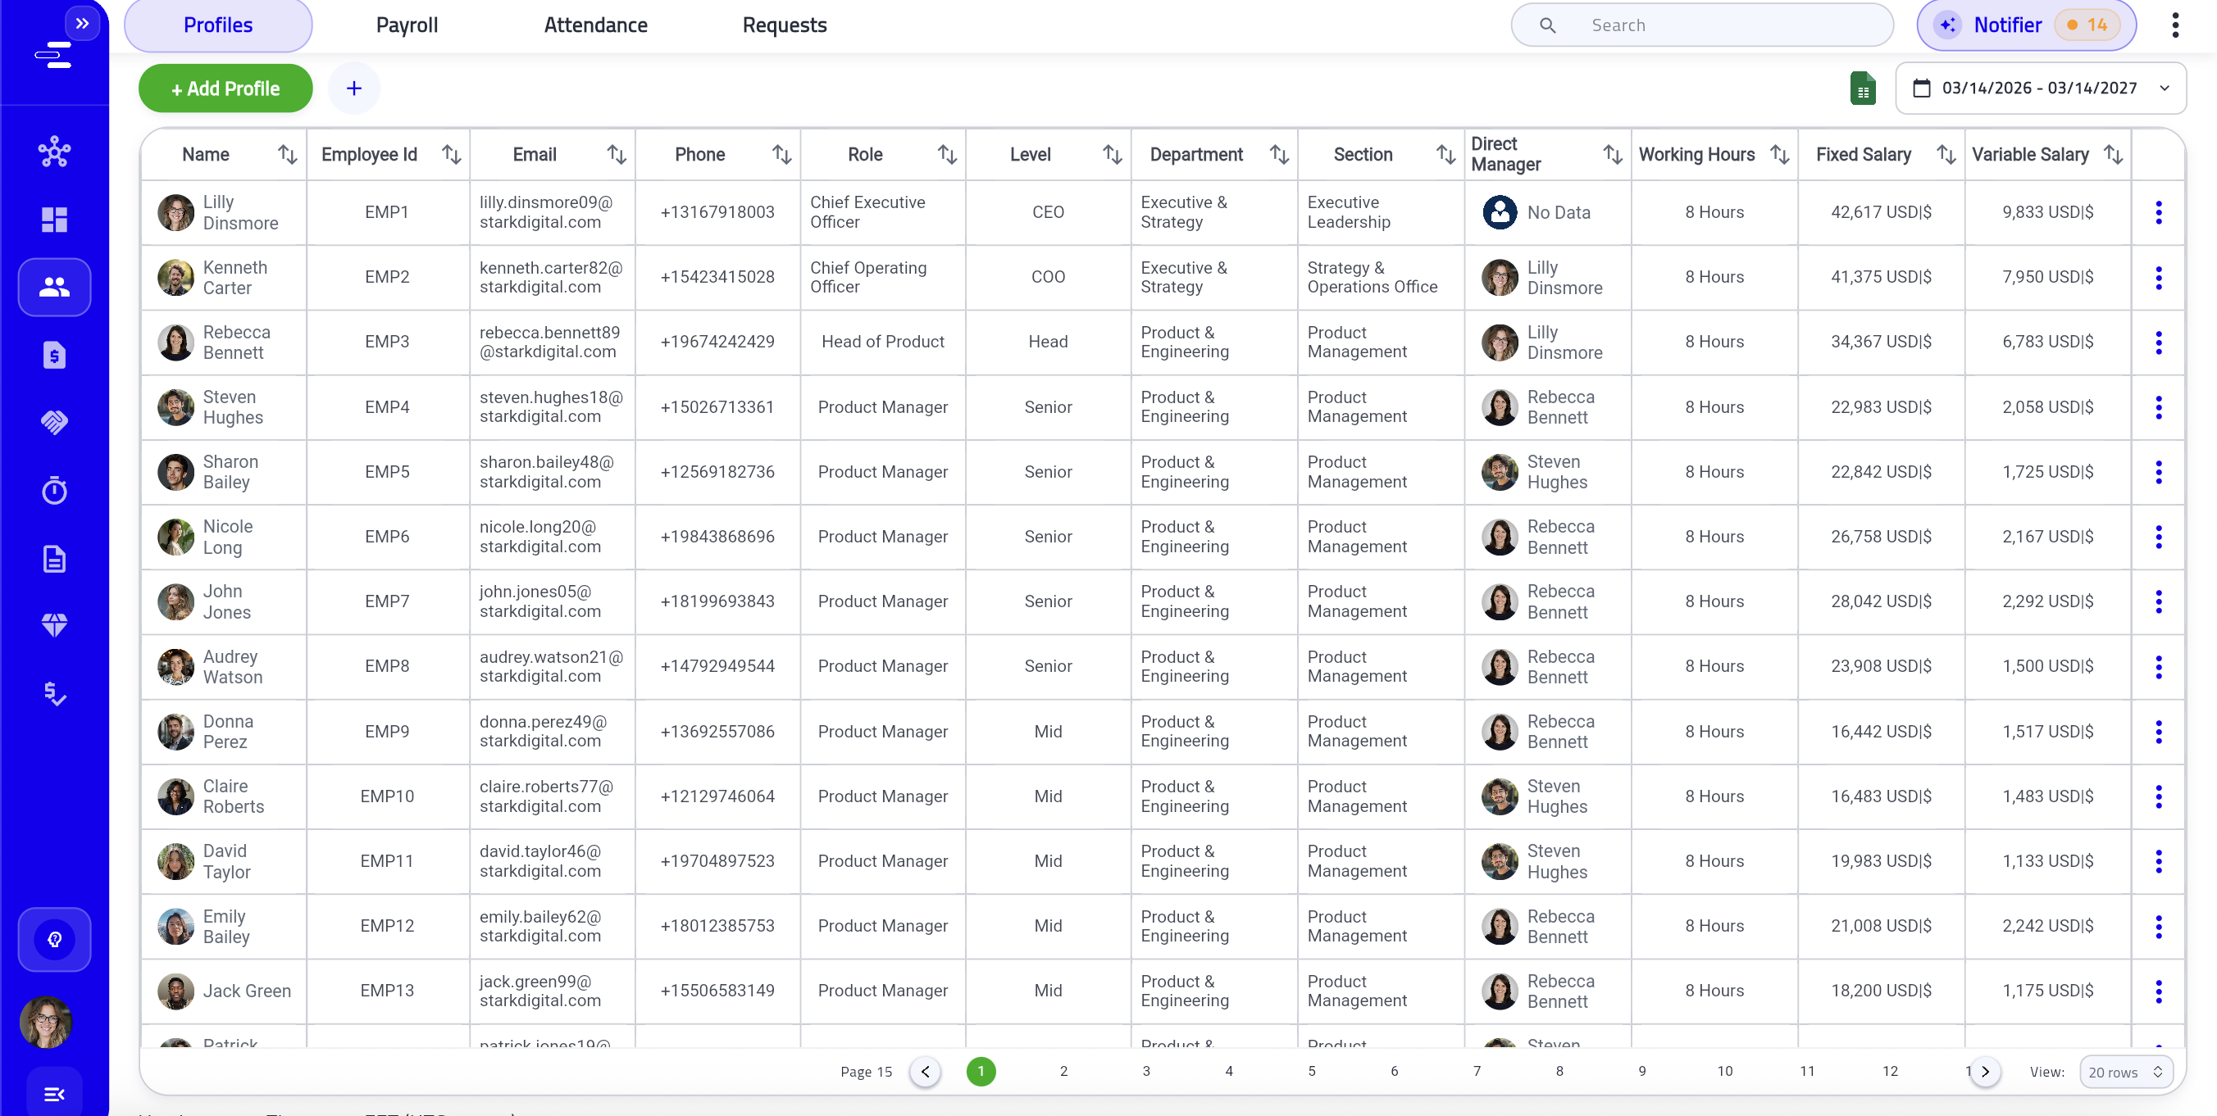Open the '20 rows' view dropdown
Viewport: 2217px width, 1116px height.
2126,1072
